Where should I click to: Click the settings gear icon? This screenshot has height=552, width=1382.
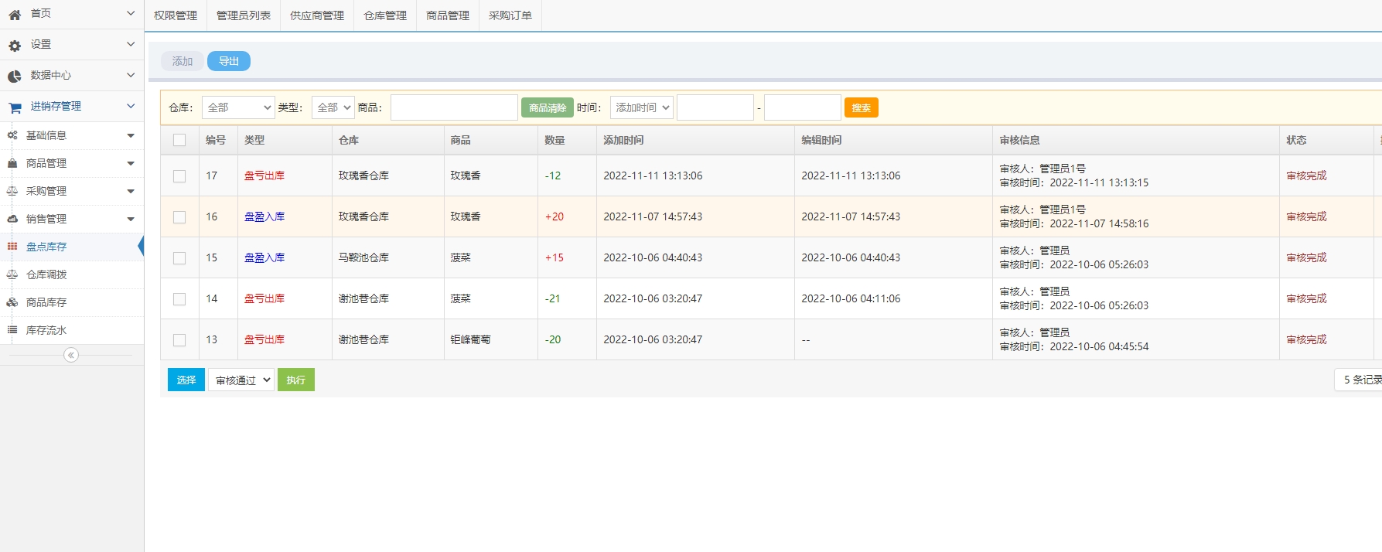(15, 46)
